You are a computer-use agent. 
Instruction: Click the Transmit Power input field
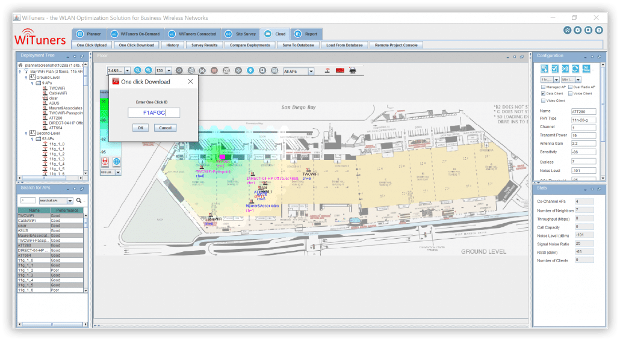coord(584,135)
